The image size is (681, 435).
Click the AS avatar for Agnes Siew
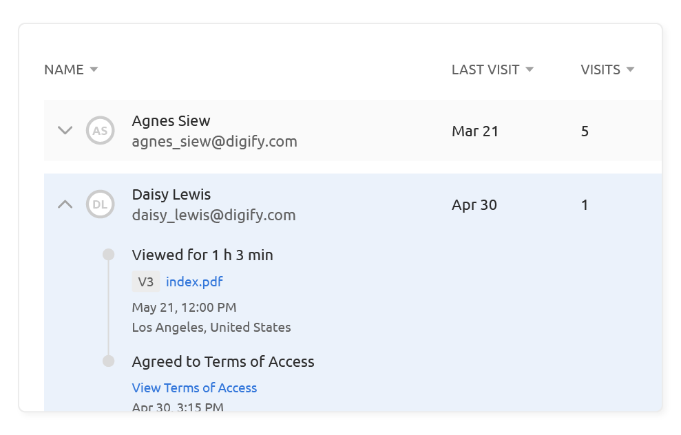(x=100, y=131)
